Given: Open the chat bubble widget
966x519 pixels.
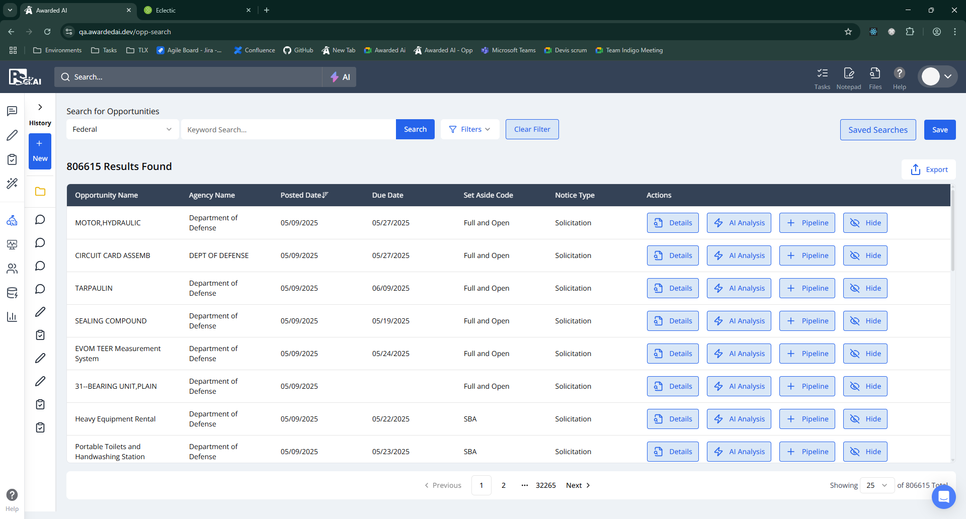Looking at the screenshot, I should pos(943,497).
